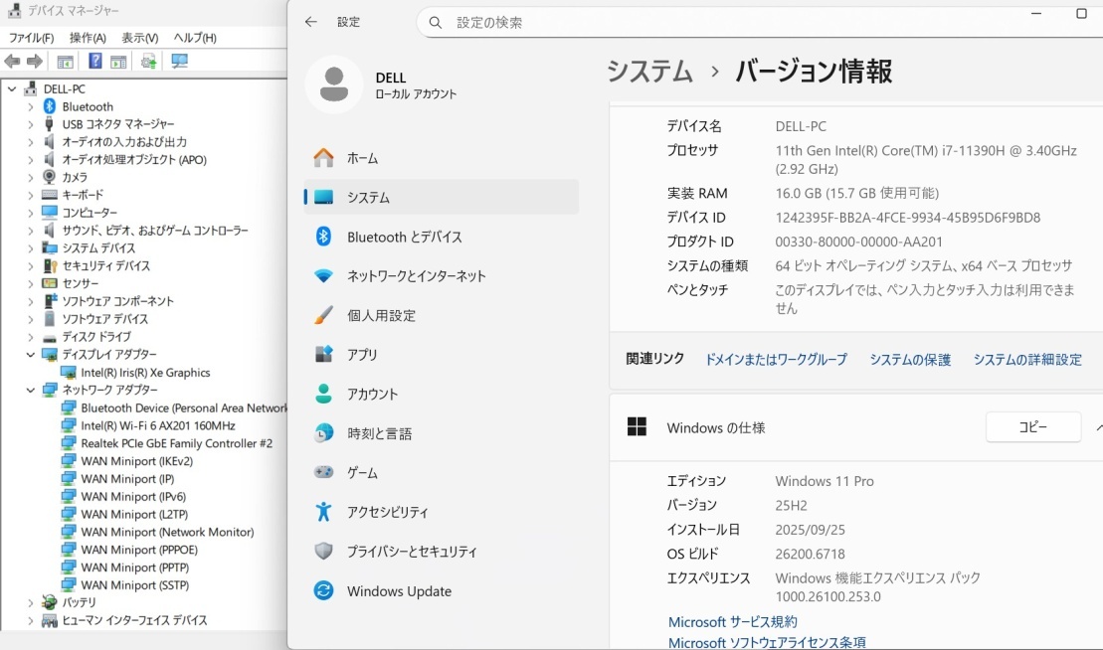Open Device Manager help via question mark icon
Viewport: 1103px width, 650px height.
95,61
